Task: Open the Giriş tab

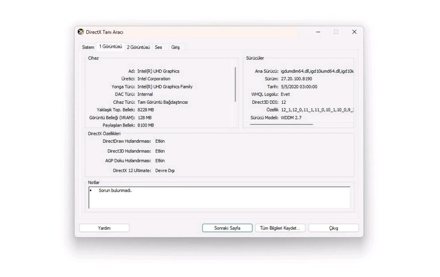Action: point(175,47)
